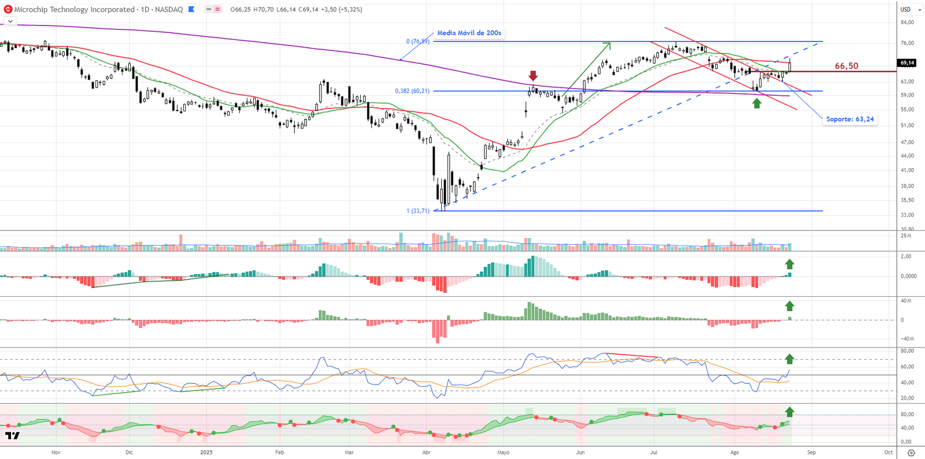Select the 'Soporte: 63,24' callout label

pyautogui.click(x=850, y=119)
